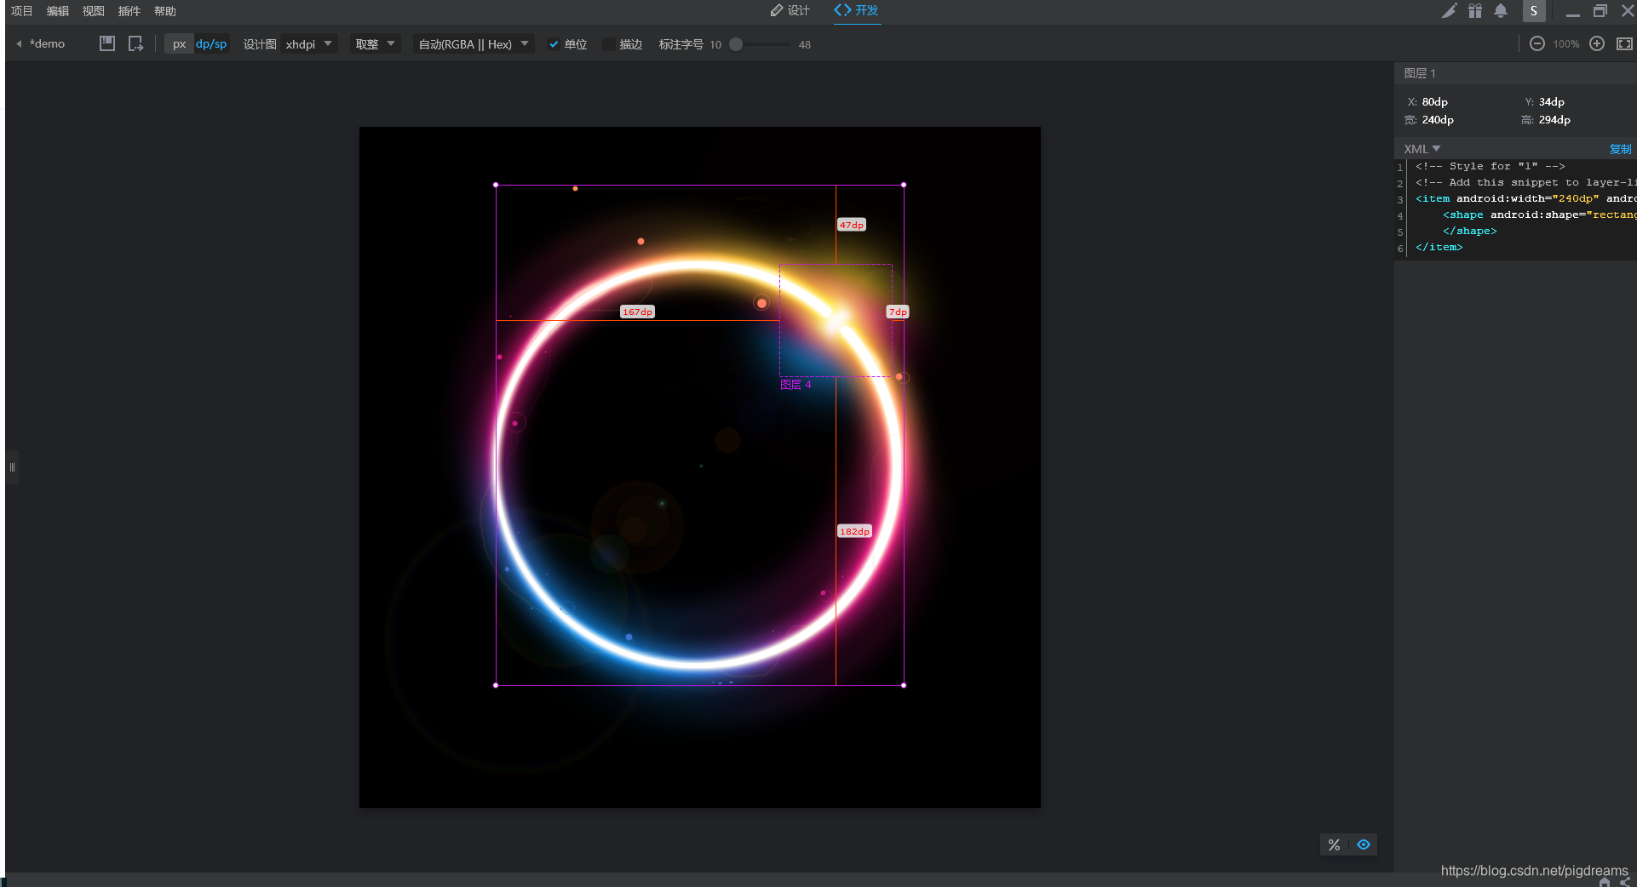Enable the 描边 checkbox

[608, 44]
